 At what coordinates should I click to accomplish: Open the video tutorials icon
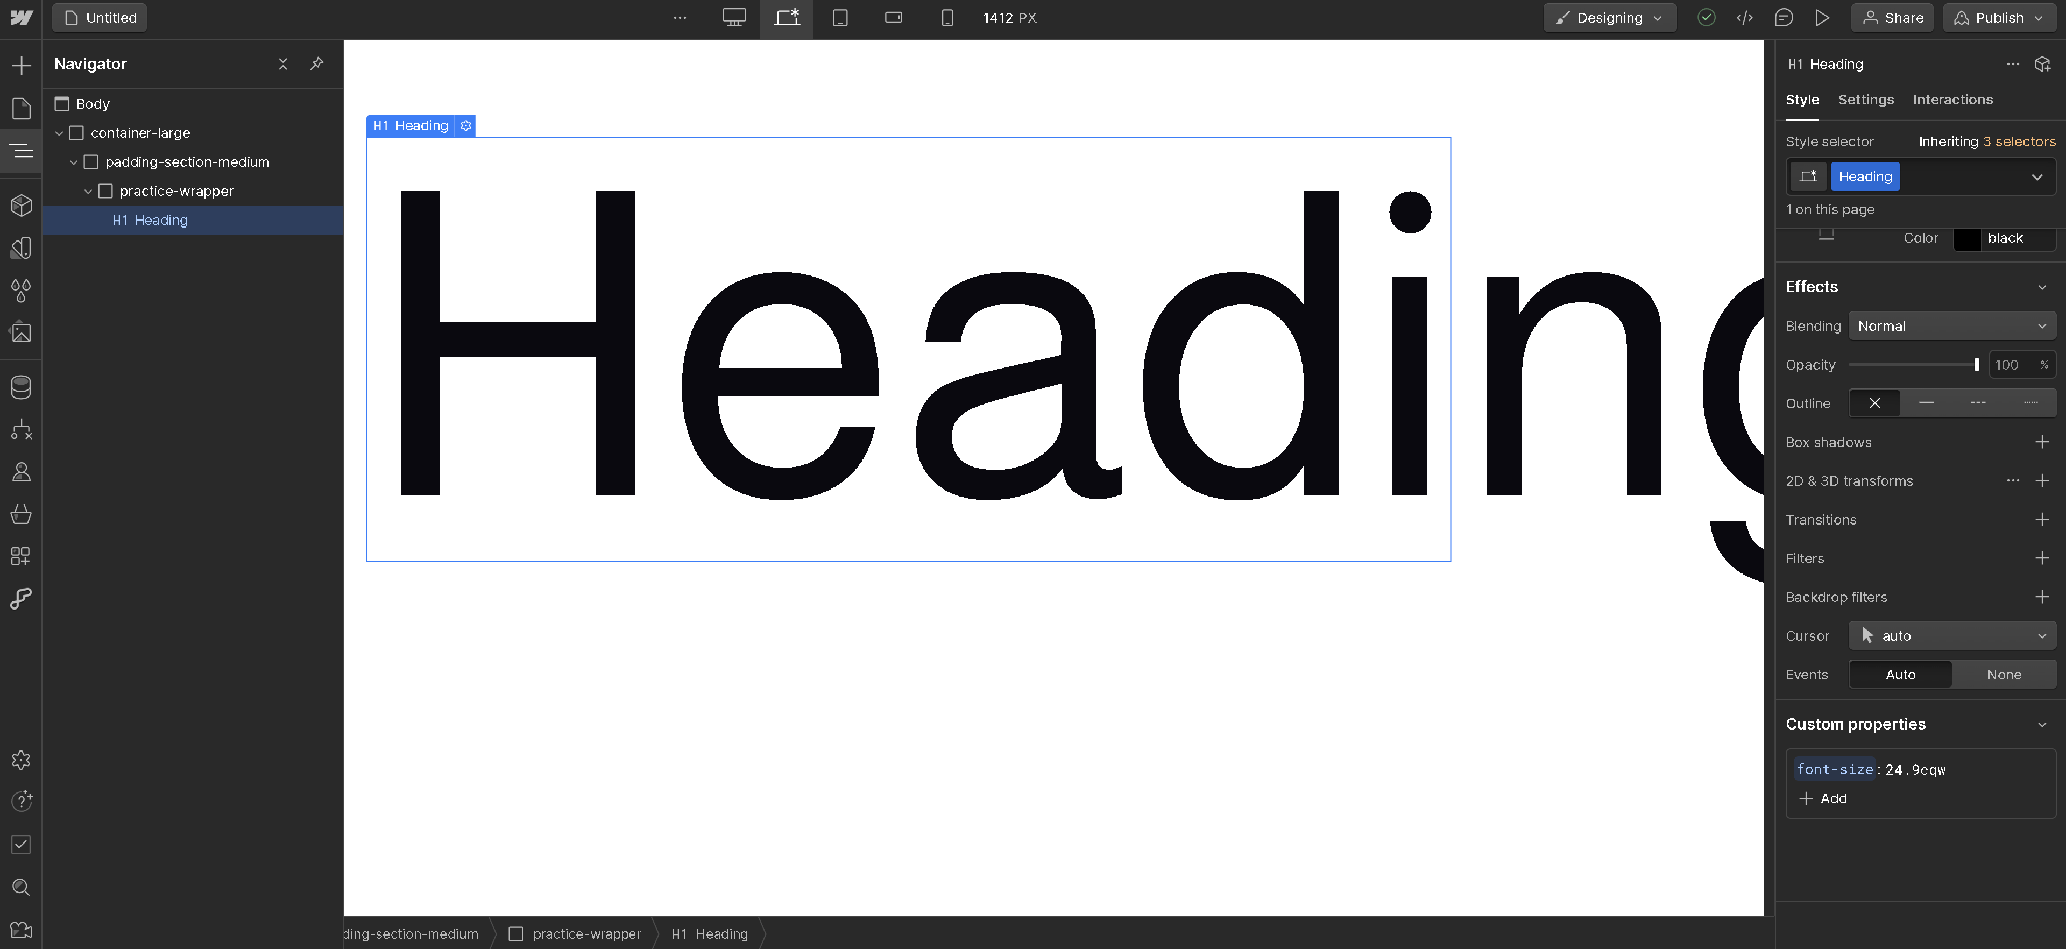[21, 930]
